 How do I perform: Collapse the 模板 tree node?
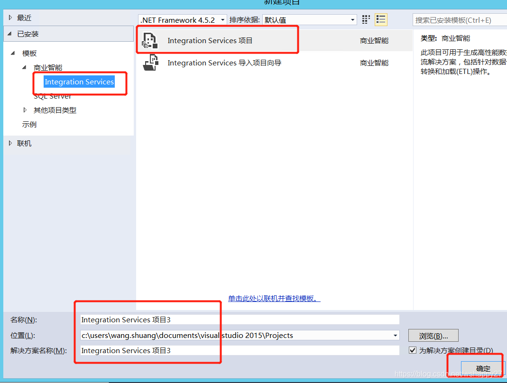[13, 53]
